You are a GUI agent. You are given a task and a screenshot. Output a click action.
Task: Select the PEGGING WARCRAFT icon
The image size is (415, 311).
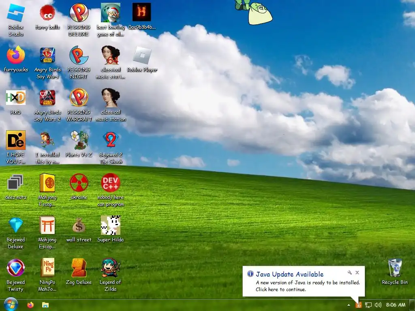[x=79, y=105]
